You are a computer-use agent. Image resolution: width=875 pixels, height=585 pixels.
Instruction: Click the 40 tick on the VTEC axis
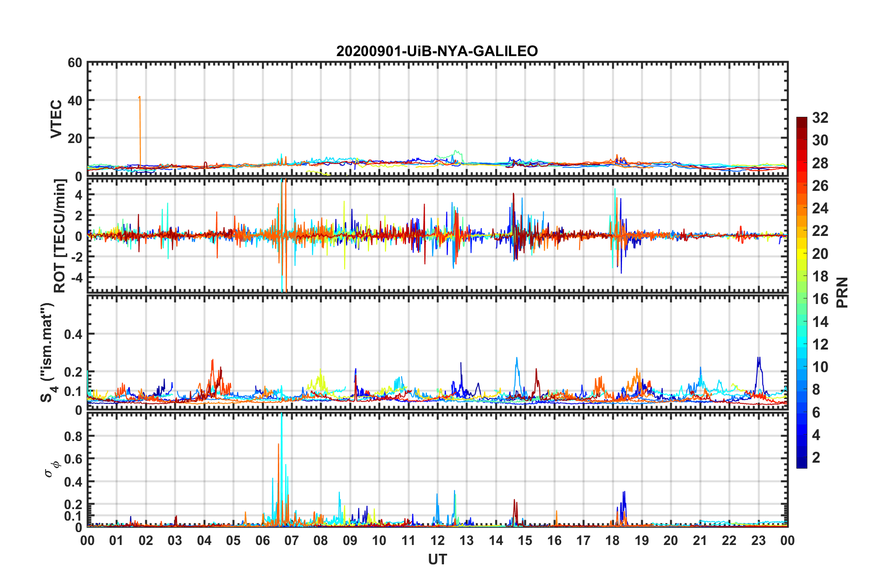pos(75,100)
